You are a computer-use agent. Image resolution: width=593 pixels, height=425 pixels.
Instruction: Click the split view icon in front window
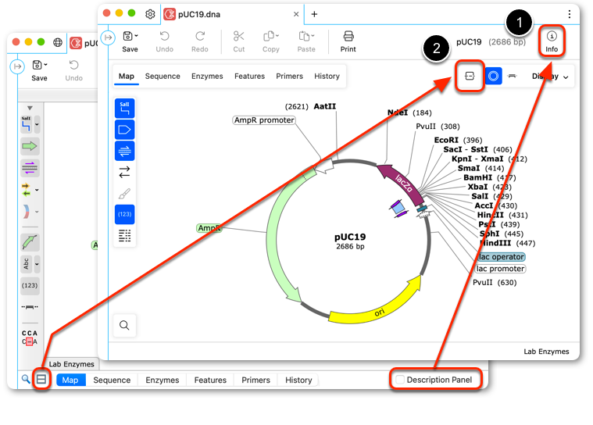pos(470,76)
